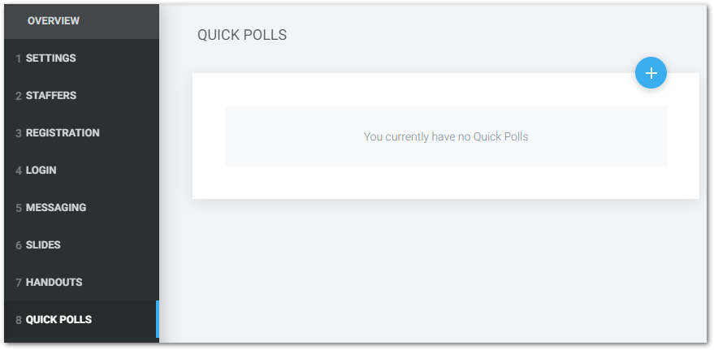Viewport: 714px width, 350px height.
Task: Go to Settings step in sidebar
Action: pos(82,58)
